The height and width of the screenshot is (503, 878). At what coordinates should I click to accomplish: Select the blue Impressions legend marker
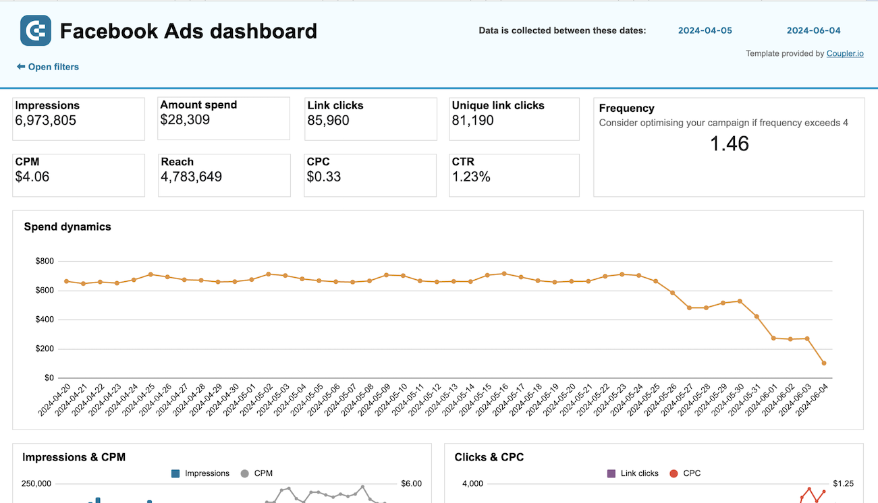[176, 473]
